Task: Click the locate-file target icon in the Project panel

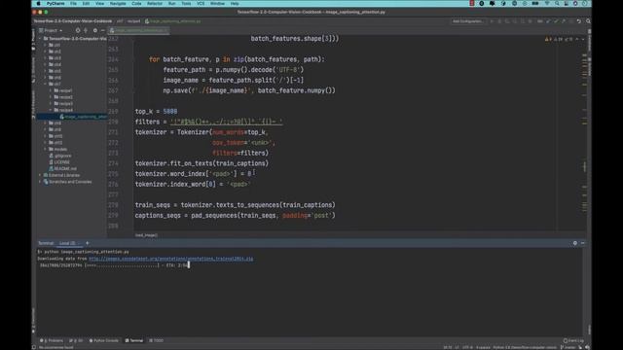Action: [x=78, y=30]
